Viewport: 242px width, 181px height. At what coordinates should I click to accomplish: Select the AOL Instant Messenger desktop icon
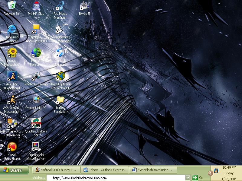pos(12,100)
